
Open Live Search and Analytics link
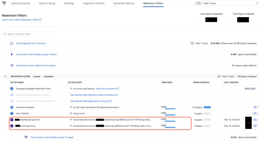click(36, 54)
